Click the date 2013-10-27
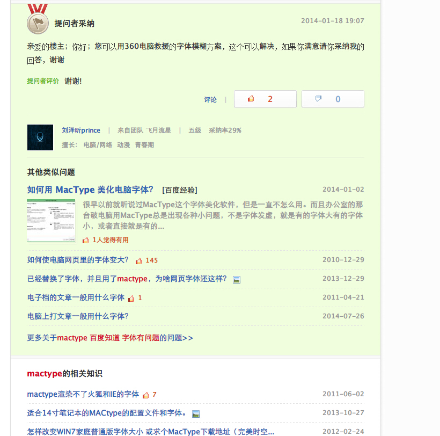440x436 pixels. [x=343, y=413]
